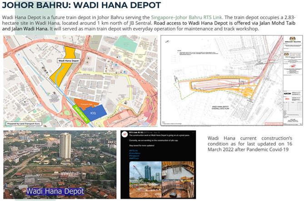Click the blue 'ICQ' block on the map
This screenshot has height=201, width=304.
[x=95, y=113]
